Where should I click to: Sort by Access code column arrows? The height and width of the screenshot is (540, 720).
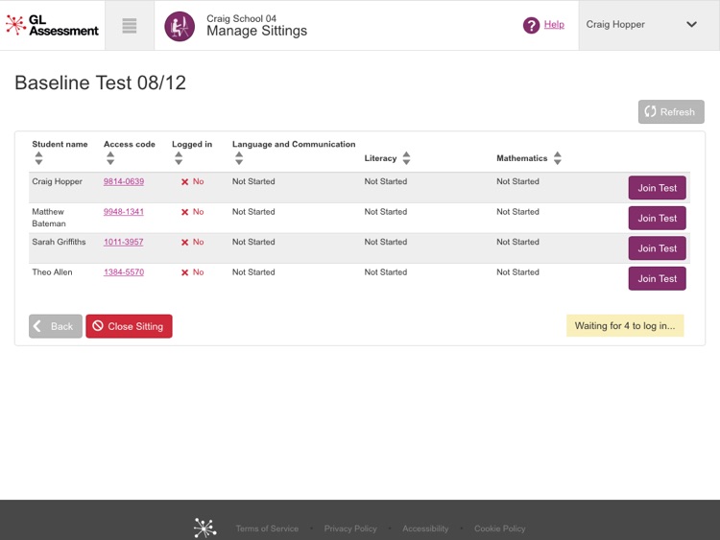[110, 158]
